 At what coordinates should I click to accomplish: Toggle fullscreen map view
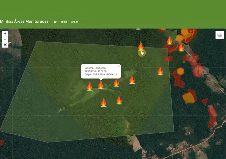(x=5, y=45)
